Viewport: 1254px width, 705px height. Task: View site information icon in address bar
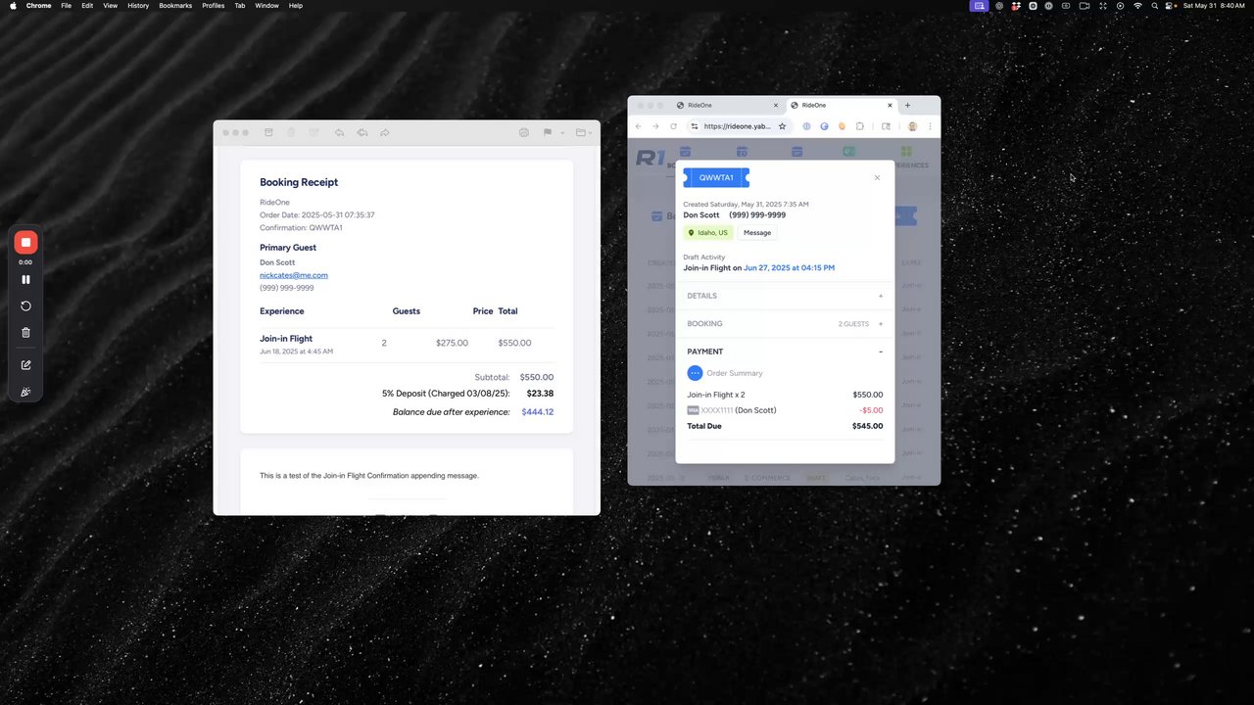(695, 126)
